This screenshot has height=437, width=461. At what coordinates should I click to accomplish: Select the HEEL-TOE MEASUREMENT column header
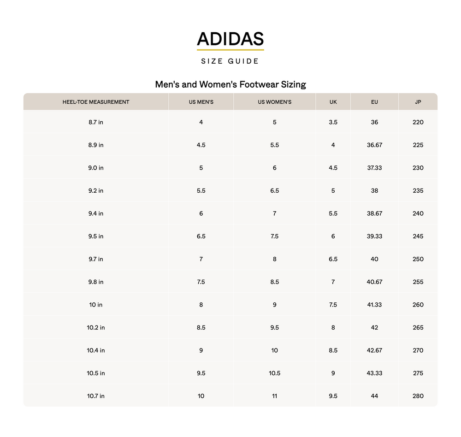point(96,102)
